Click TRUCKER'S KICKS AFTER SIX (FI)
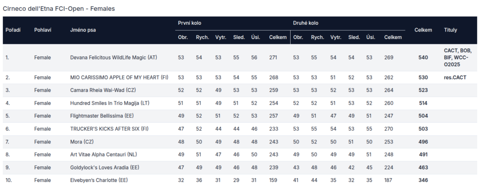The height and width of the screenshot is (188, 480). pyautogui.click(x=109, y=129)
